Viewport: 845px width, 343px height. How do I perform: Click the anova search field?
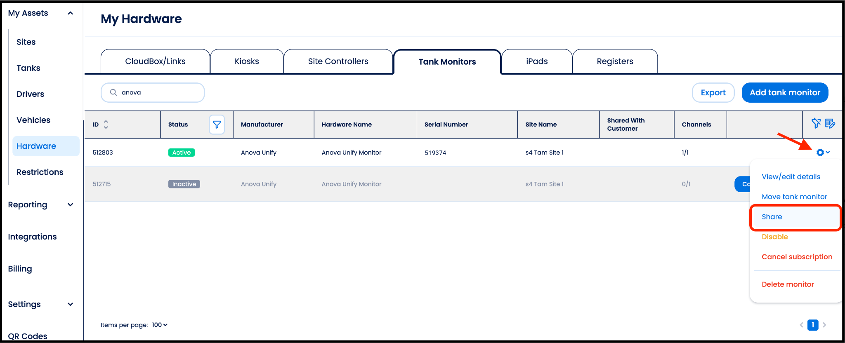[x=159, y=93]
